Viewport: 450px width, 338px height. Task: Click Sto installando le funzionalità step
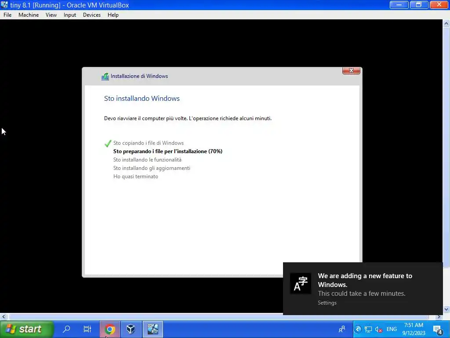[x=147, y=160]
